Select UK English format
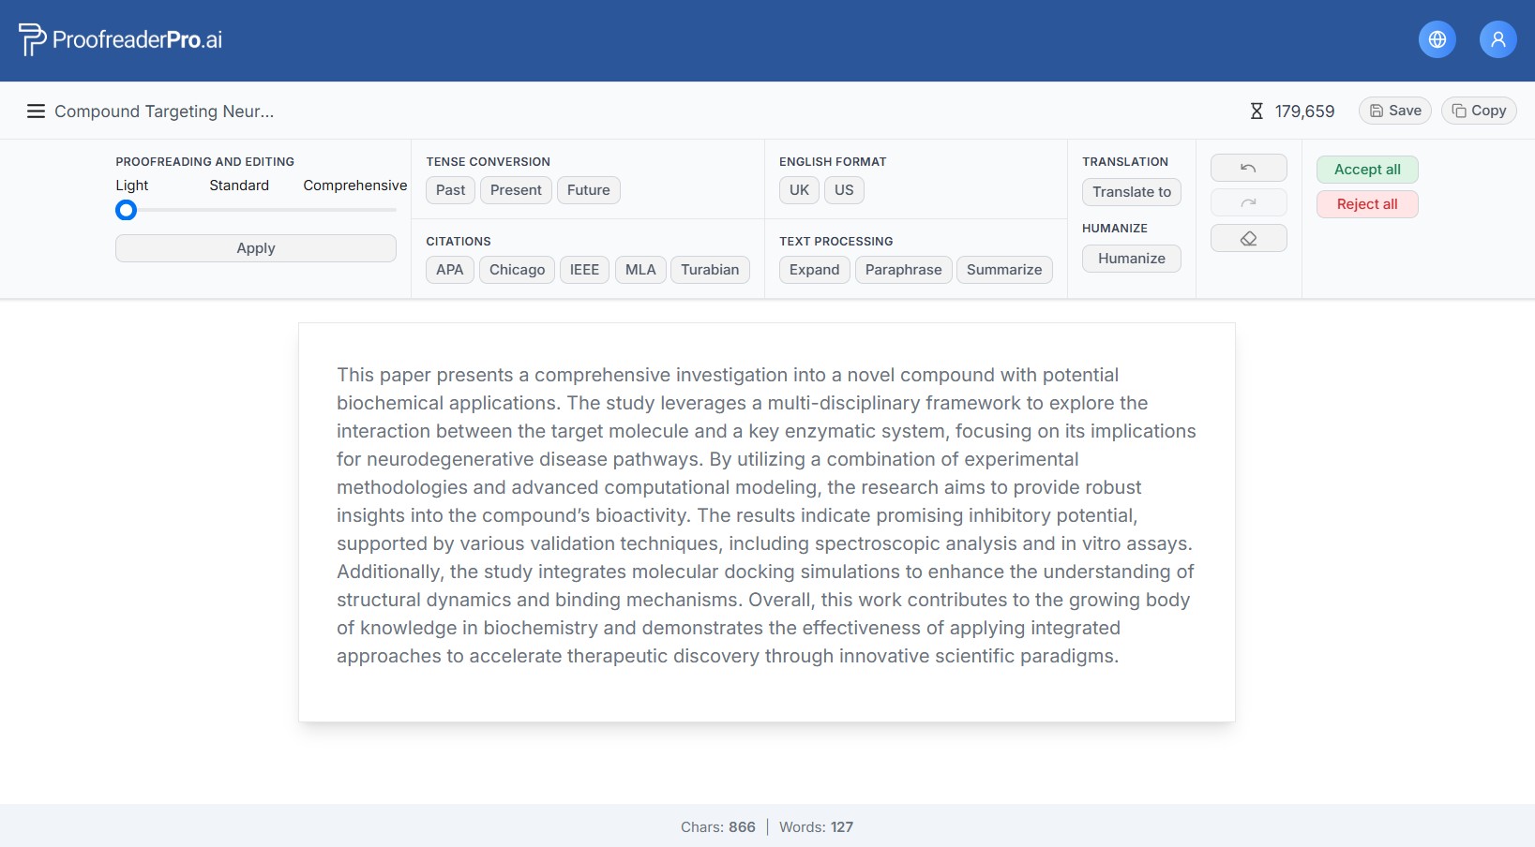1535x847 pixels. (799, 190)
